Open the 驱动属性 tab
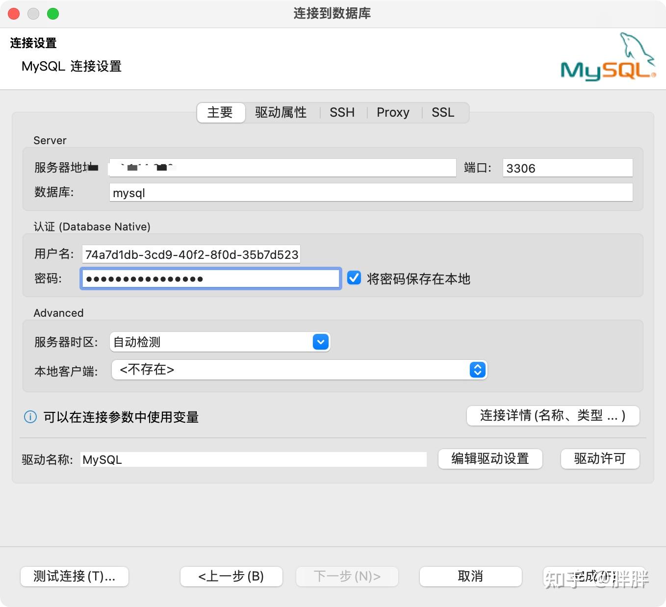Image resolution: width=666 pixels, height=607 pixels. pyautogui.click(x=280, y=112)
